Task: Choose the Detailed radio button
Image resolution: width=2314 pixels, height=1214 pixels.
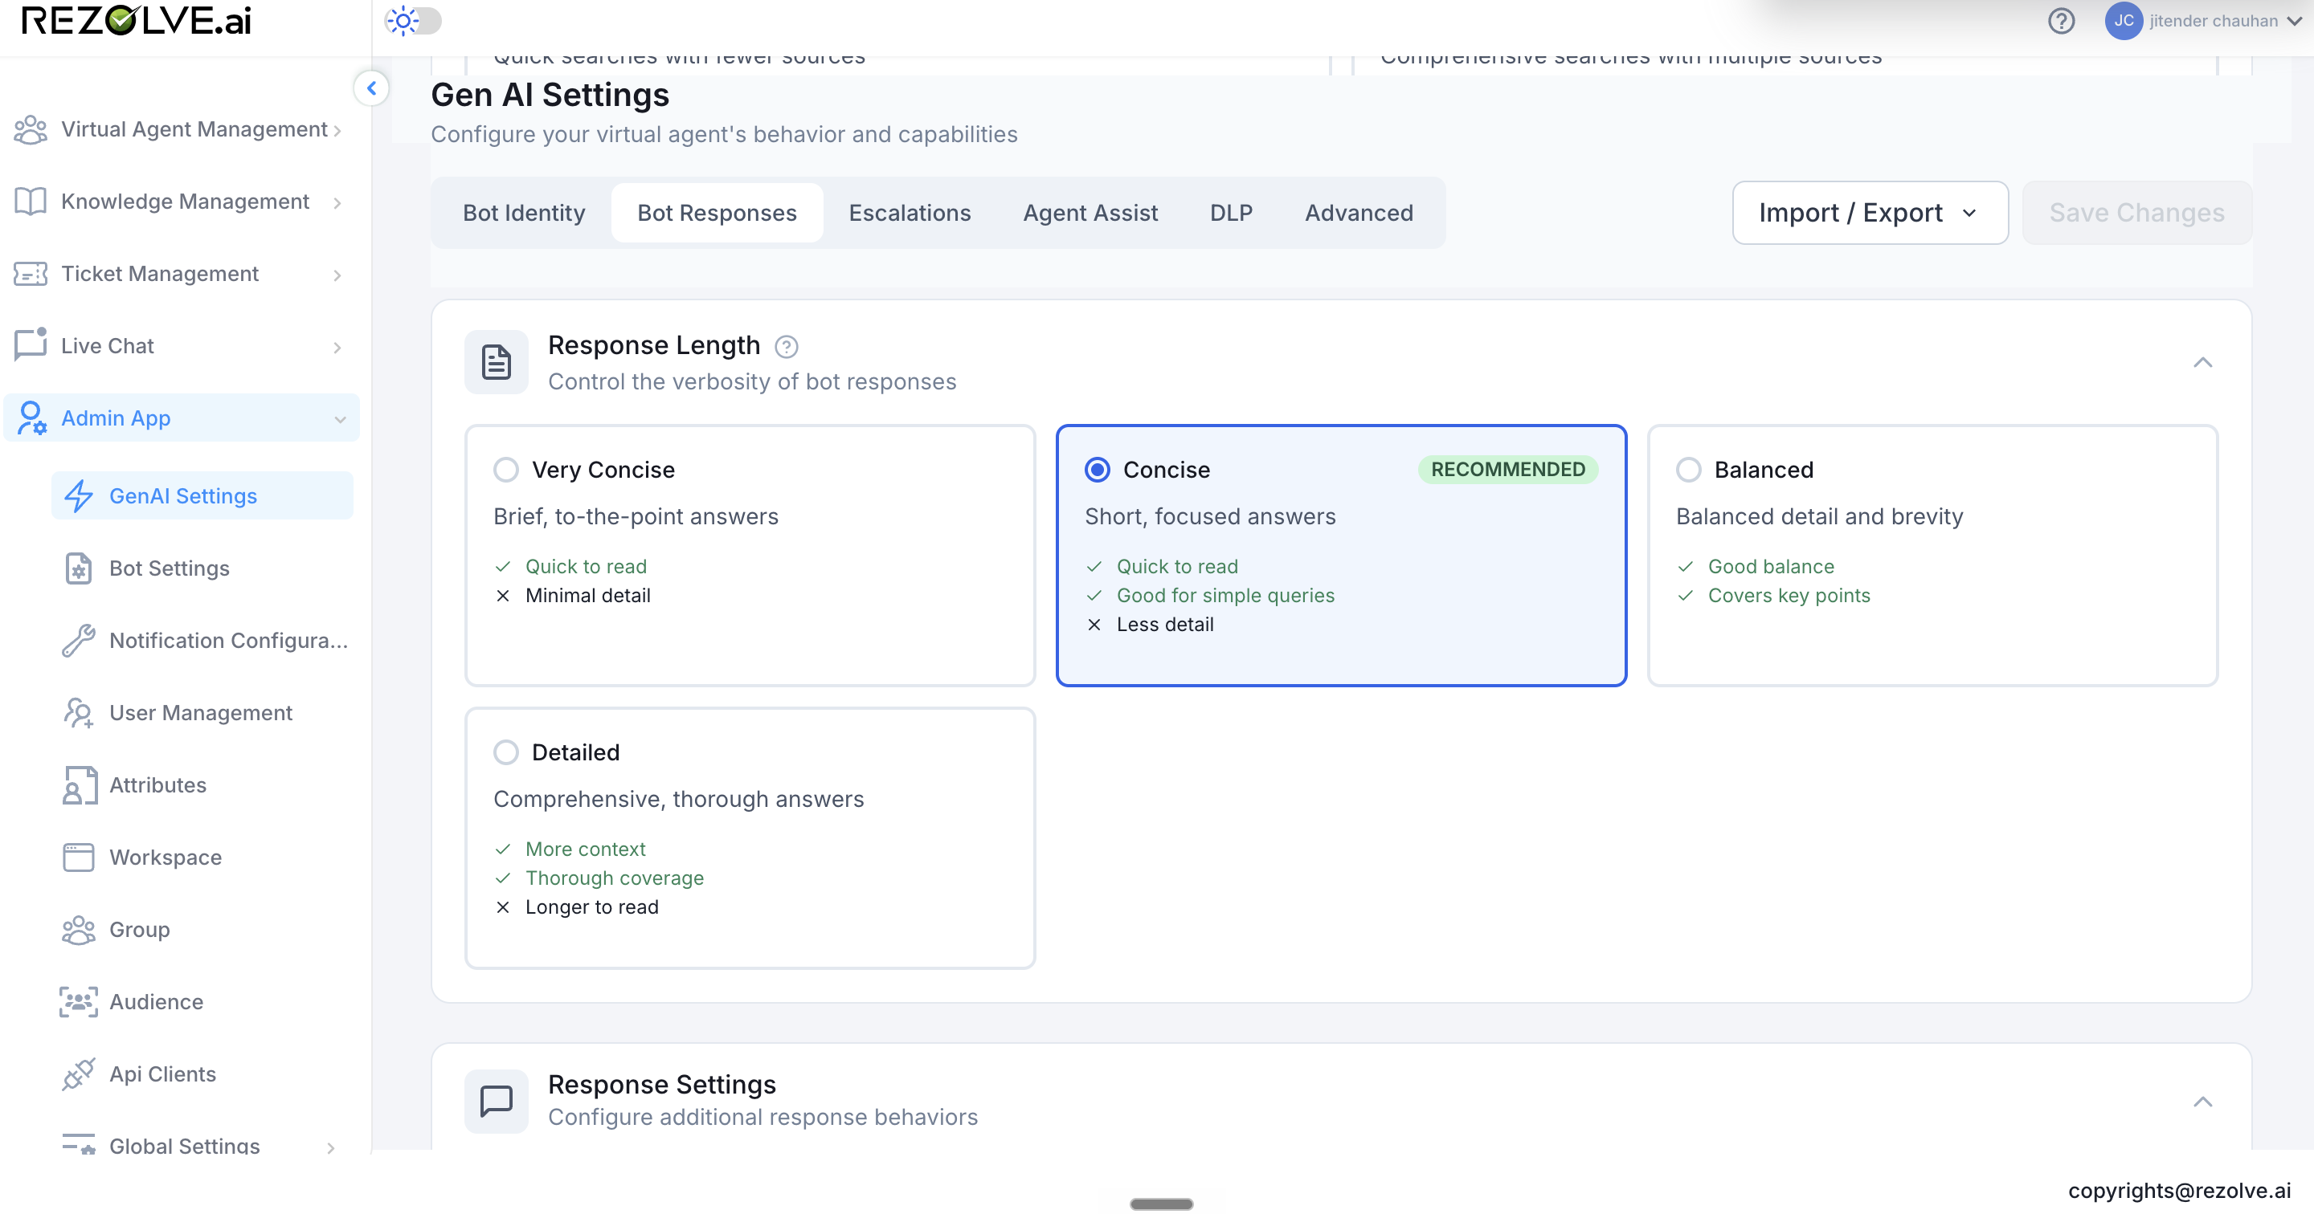Action: coord(505,752)
